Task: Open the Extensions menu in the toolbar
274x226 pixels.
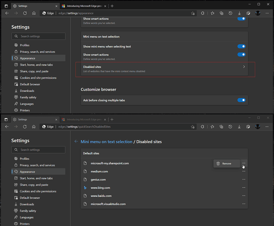Action: 202,13
